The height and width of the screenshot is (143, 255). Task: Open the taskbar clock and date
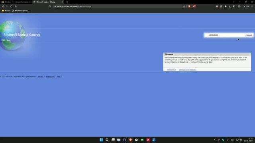(248, 140)
